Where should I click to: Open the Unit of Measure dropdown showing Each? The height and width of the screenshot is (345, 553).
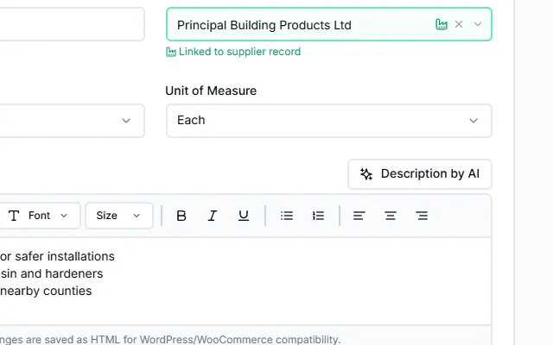328,121
